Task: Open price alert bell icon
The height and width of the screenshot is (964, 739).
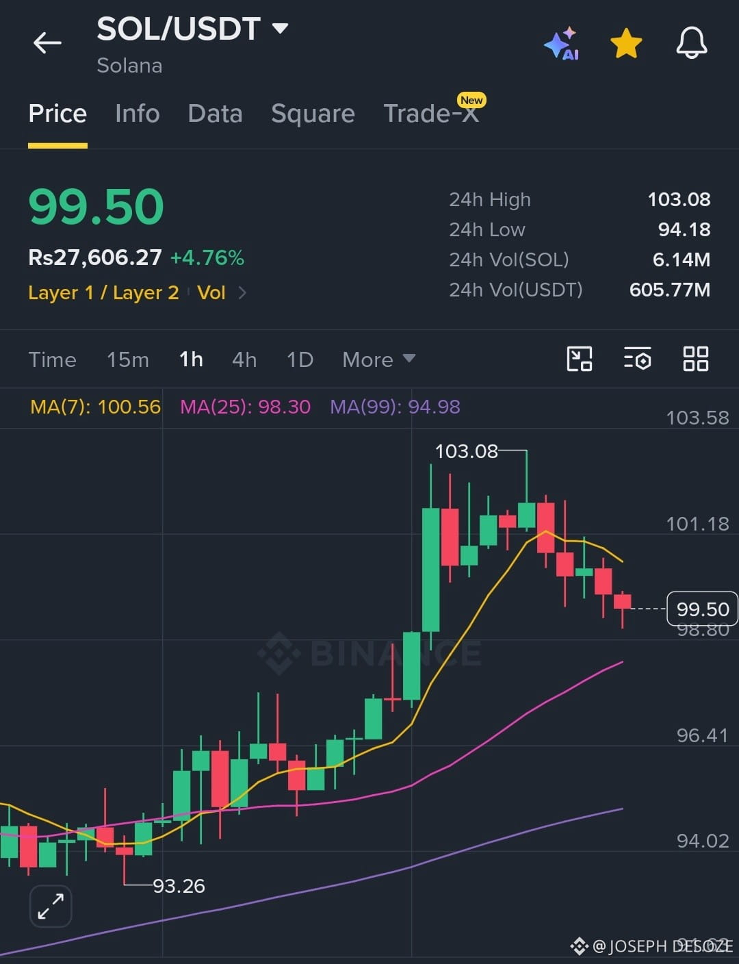Action: (692, 43)
